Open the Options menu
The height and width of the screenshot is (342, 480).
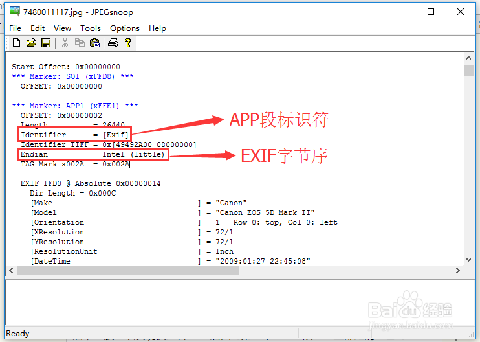coord(125,28)
